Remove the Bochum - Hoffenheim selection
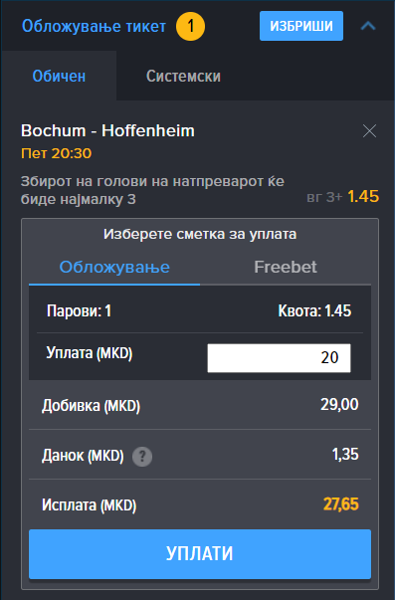Screen dimensions: 395x600 [x=369, y=131]
